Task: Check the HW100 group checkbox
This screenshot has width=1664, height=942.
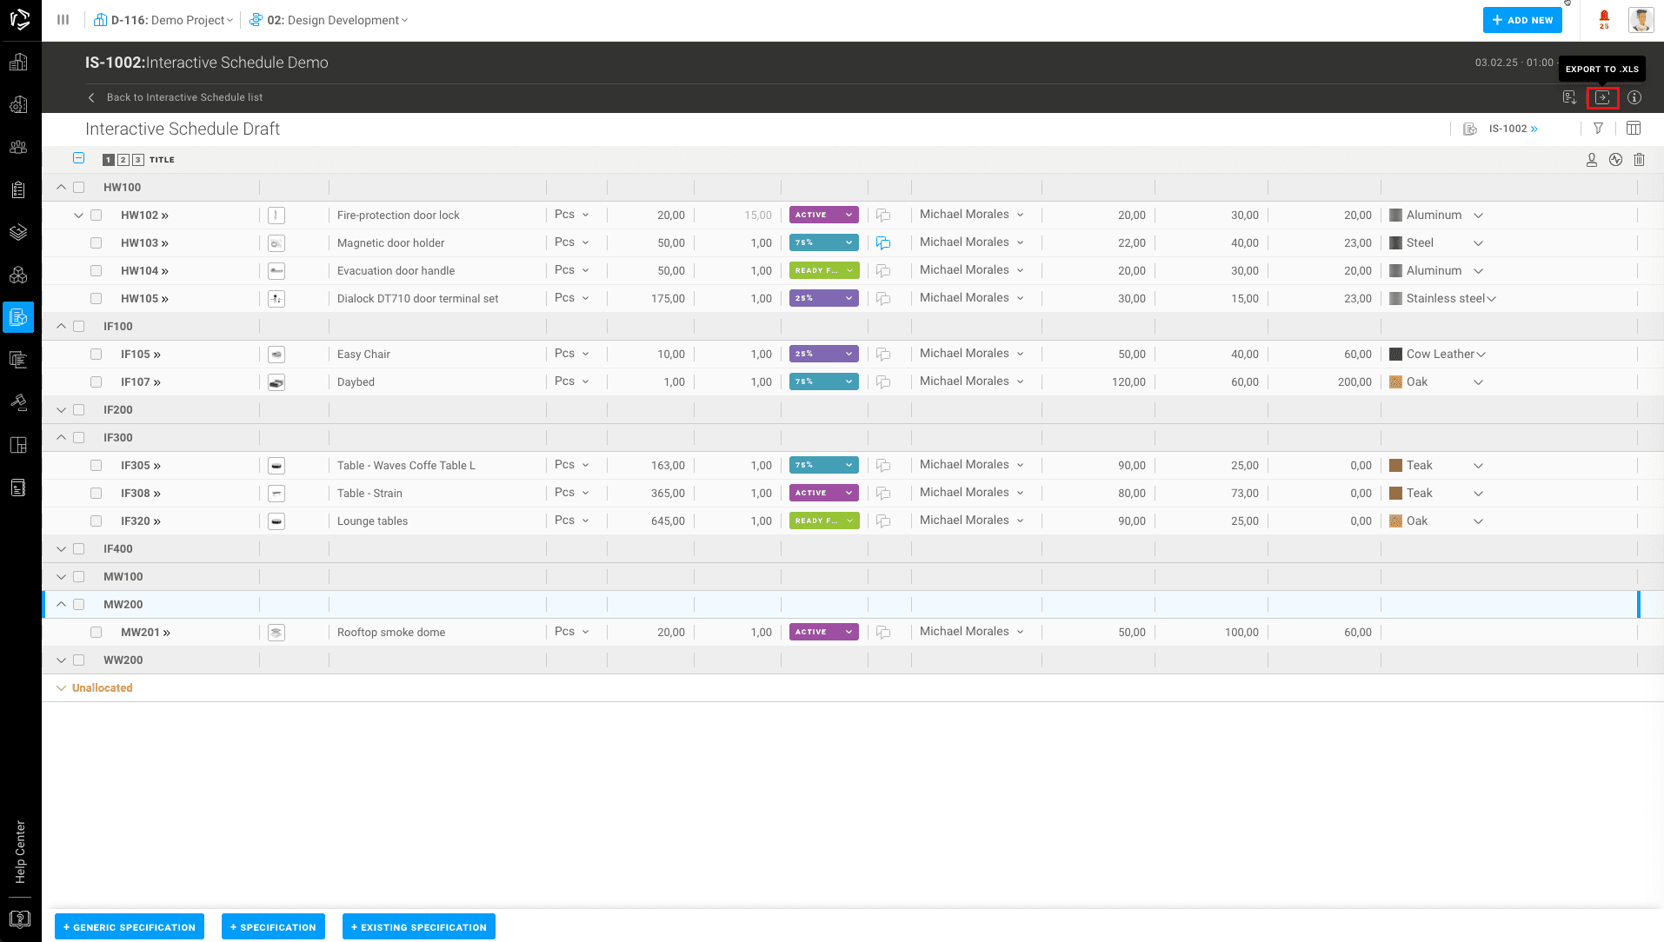Action: point(79,188)
